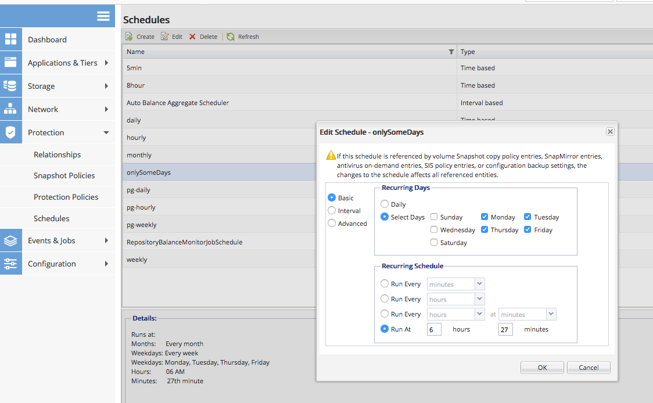653x403 pixels.
Task: Click the Run At hours field
Action: [x=434, y=329]
